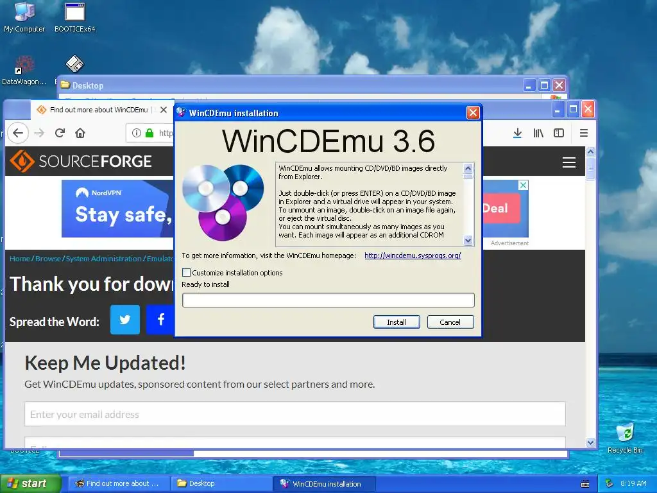Open the Firefox library icon
657x493 pixels.
pyautogui.click(x=538, y=134)
